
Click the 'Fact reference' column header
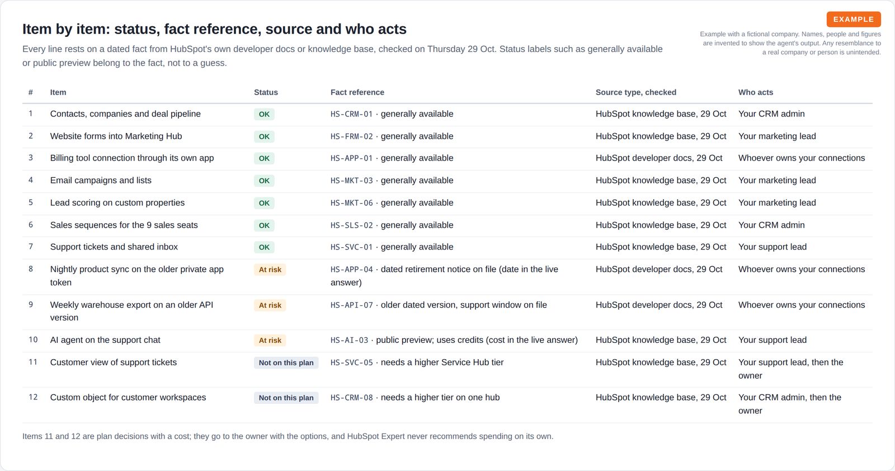click(357, 92)
